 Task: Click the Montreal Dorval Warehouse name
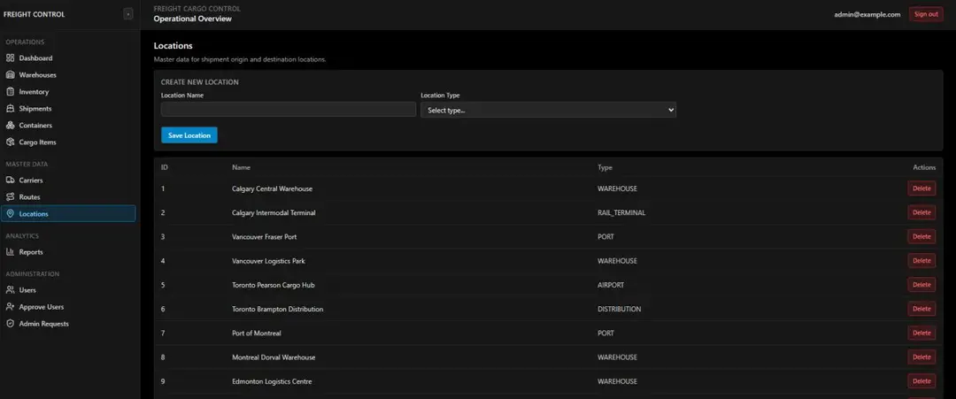[x=274, y=357]
